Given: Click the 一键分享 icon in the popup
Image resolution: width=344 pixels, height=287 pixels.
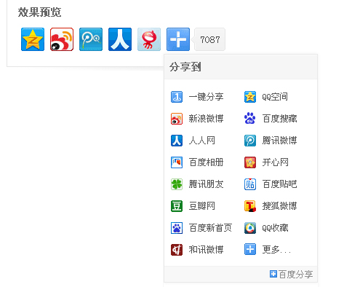Looking at the screenshot, I should click(177, 97).
